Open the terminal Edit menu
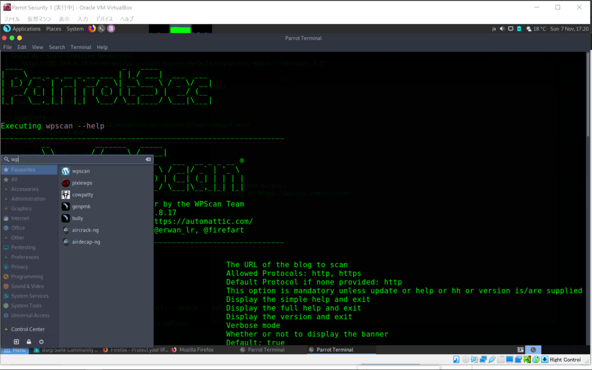 click(22, 47)
